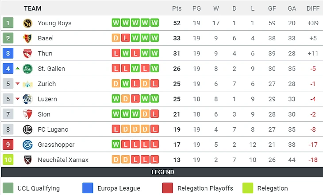Select the Luzern club logo

(x=28, y=99)
